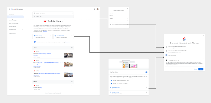Click the Auto-delete icon in YouTube History panel

click(x=111, y=87)
